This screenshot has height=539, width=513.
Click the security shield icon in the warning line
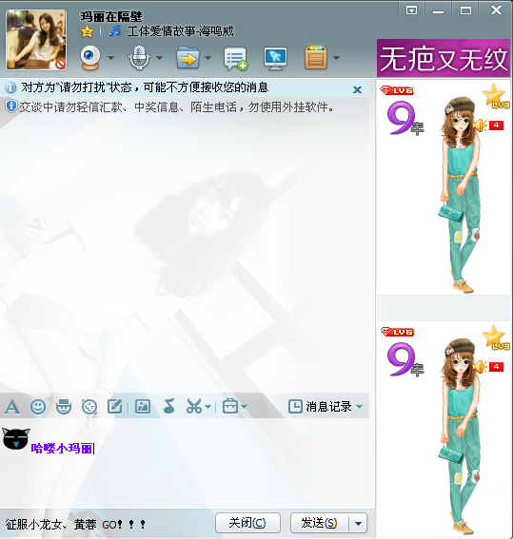(11, 106)
